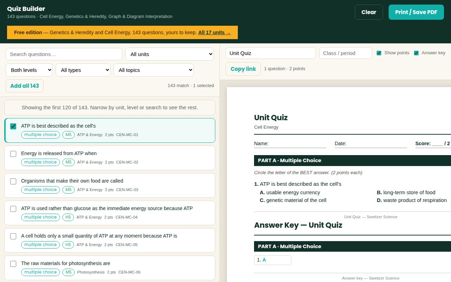Disable the Answer key checkbox

(416, 53)
